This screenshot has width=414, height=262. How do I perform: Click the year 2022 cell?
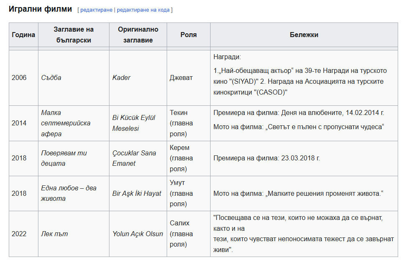point(19,234)
